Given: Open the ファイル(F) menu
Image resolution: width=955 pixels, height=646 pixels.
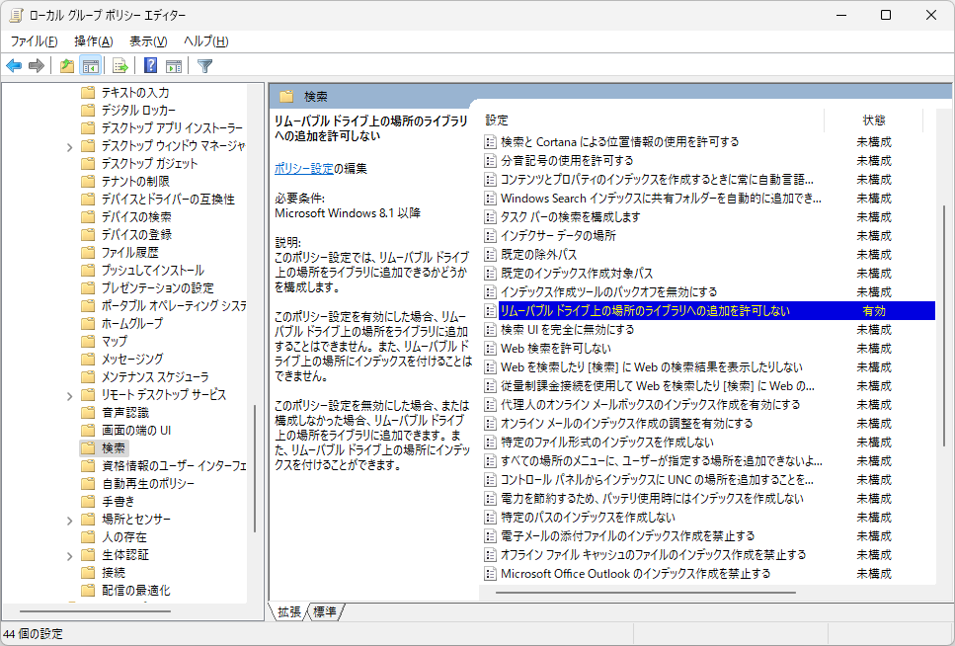Looking at the screenshot, I should [35, 41].
